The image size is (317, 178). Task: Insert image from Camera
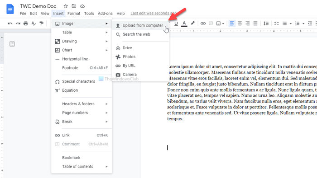[x=140, y=75]
